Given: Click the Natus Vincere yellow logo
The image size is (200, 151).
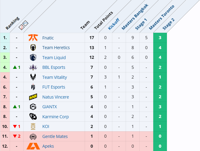Looking at the screenshot, I should coord(33,97).
